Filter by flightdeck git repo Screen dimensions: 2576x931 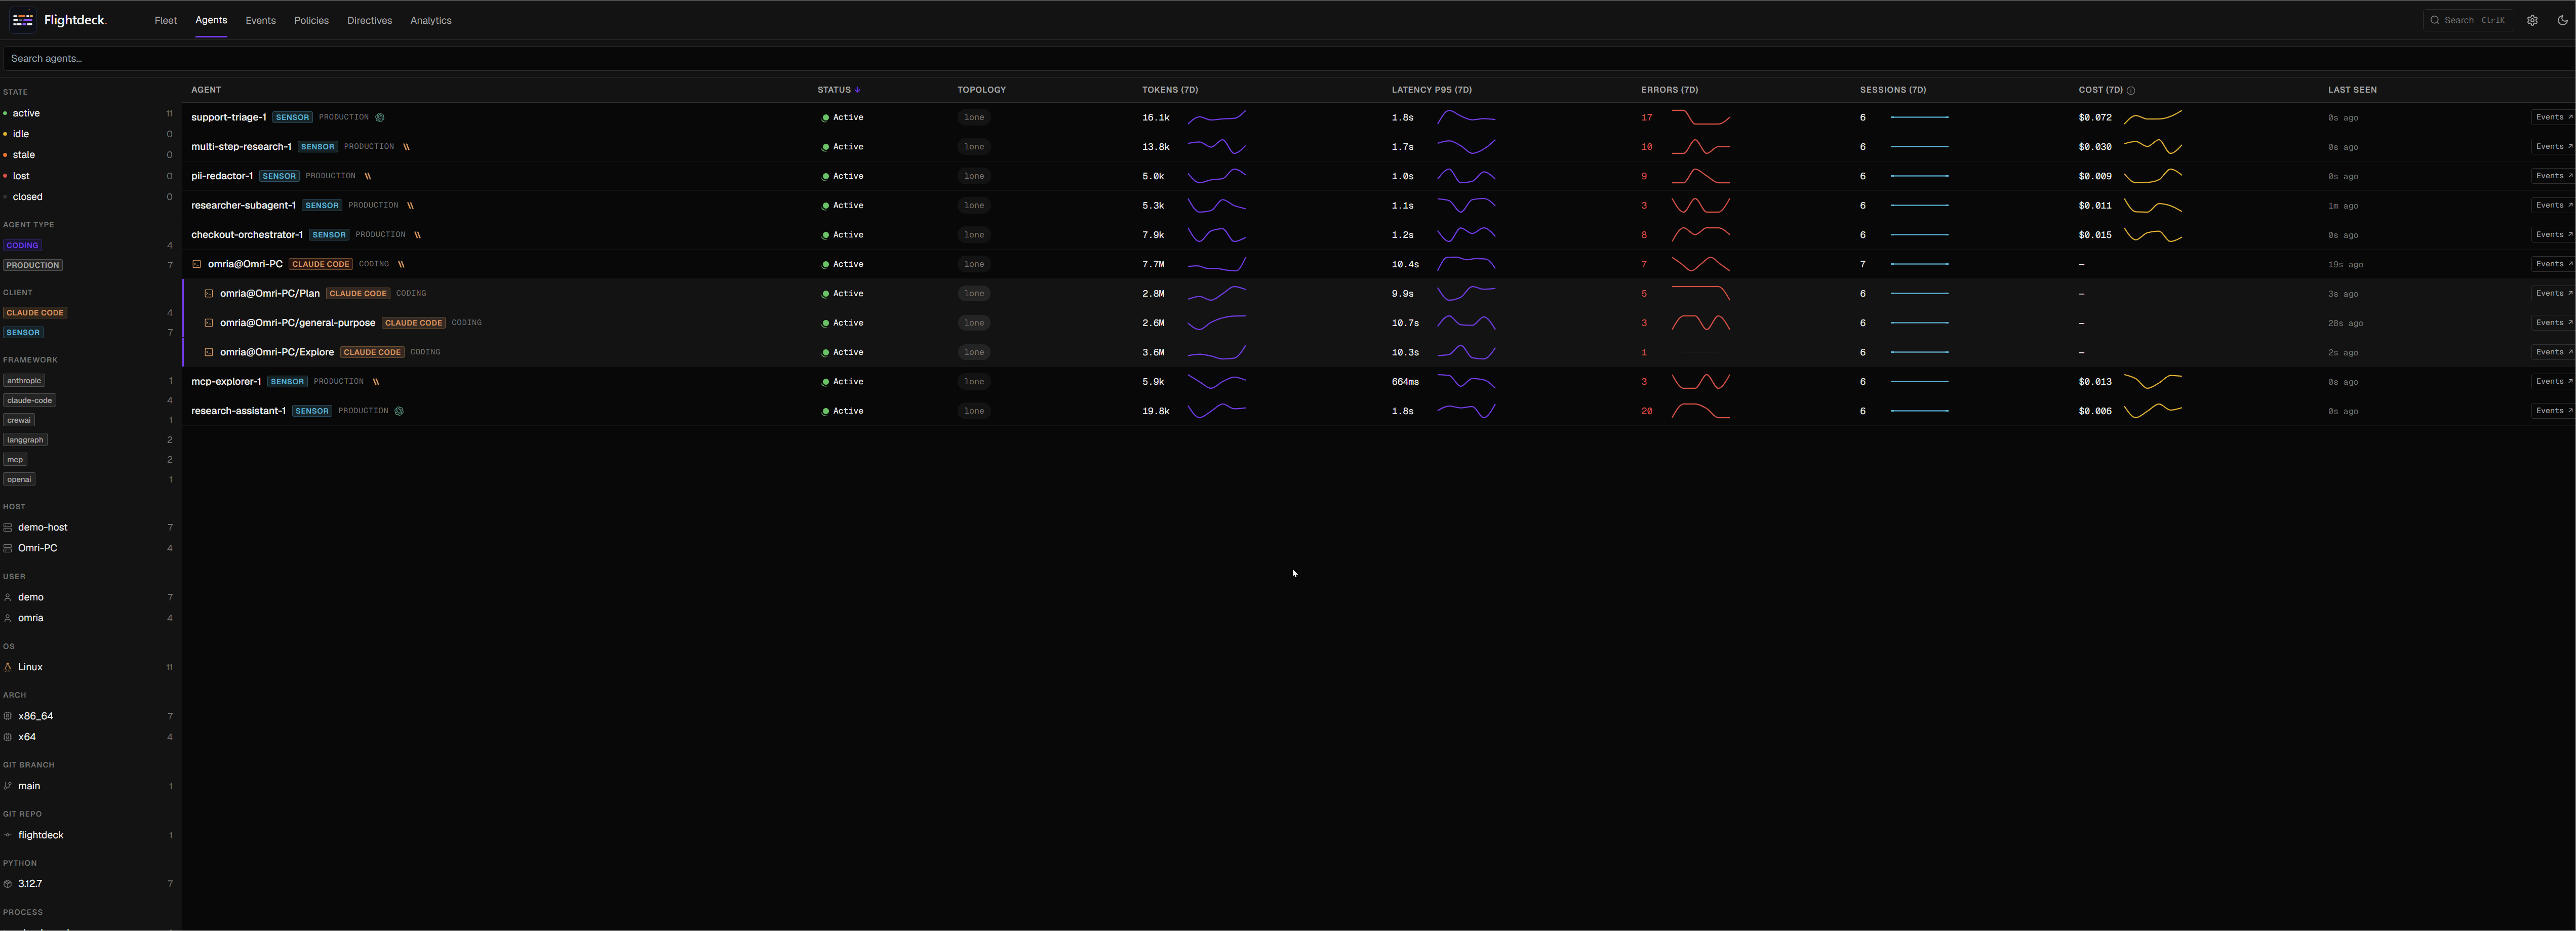(88, 835)
